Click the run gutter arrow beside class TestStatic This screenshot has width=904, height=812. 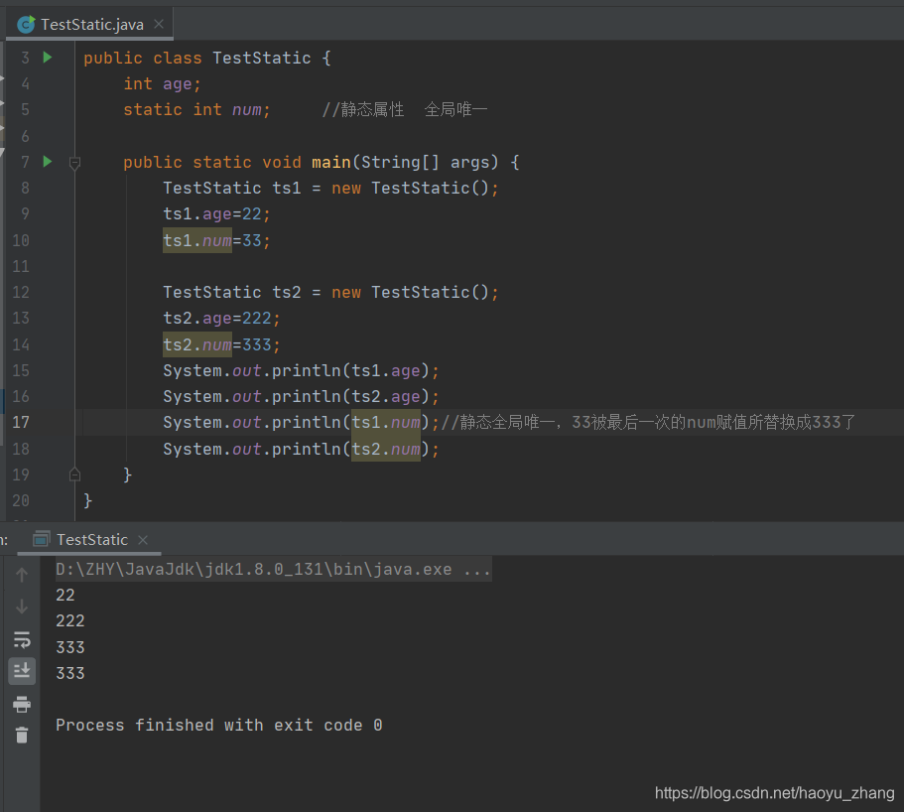48,58
